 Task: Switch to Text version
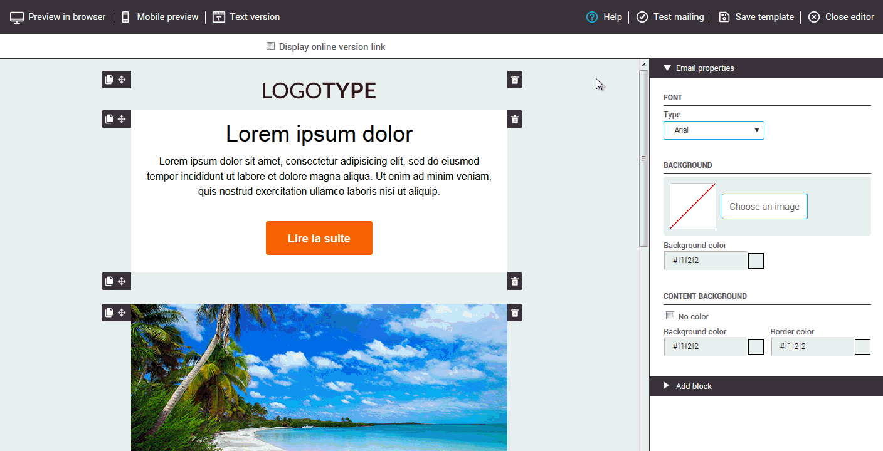coord(246,17)
